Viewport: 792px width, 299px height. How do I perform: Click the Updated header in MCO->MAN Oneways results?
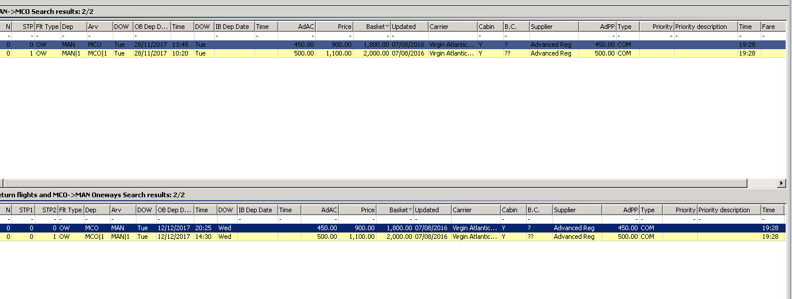432,210
